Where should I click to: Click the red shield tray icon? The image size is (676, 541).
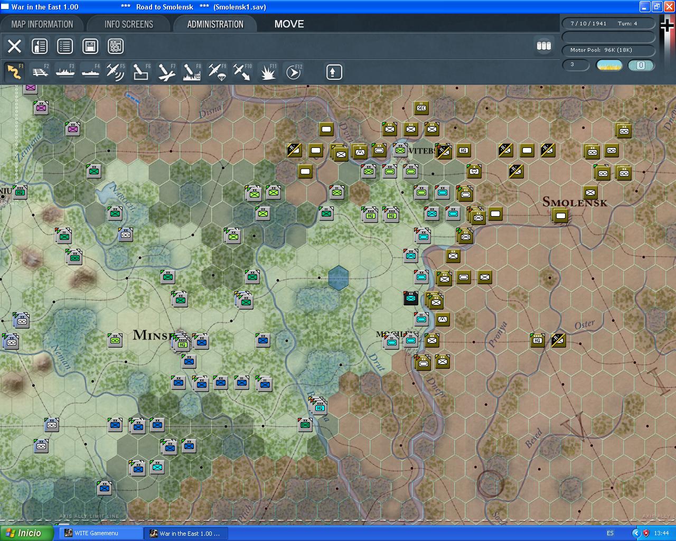(x=646, y=533)
